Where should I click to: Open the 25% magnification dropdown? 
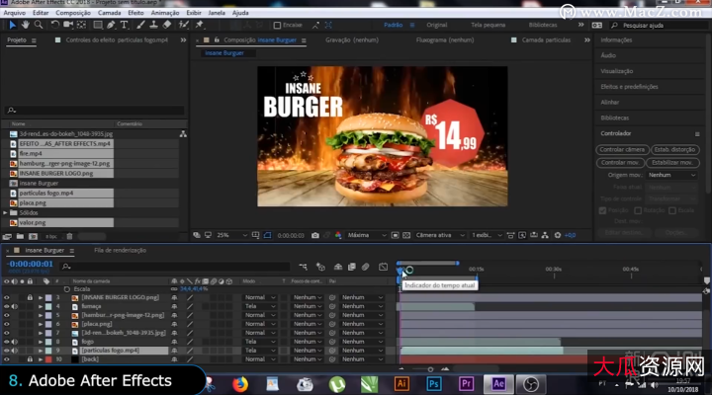pos(228,235)
